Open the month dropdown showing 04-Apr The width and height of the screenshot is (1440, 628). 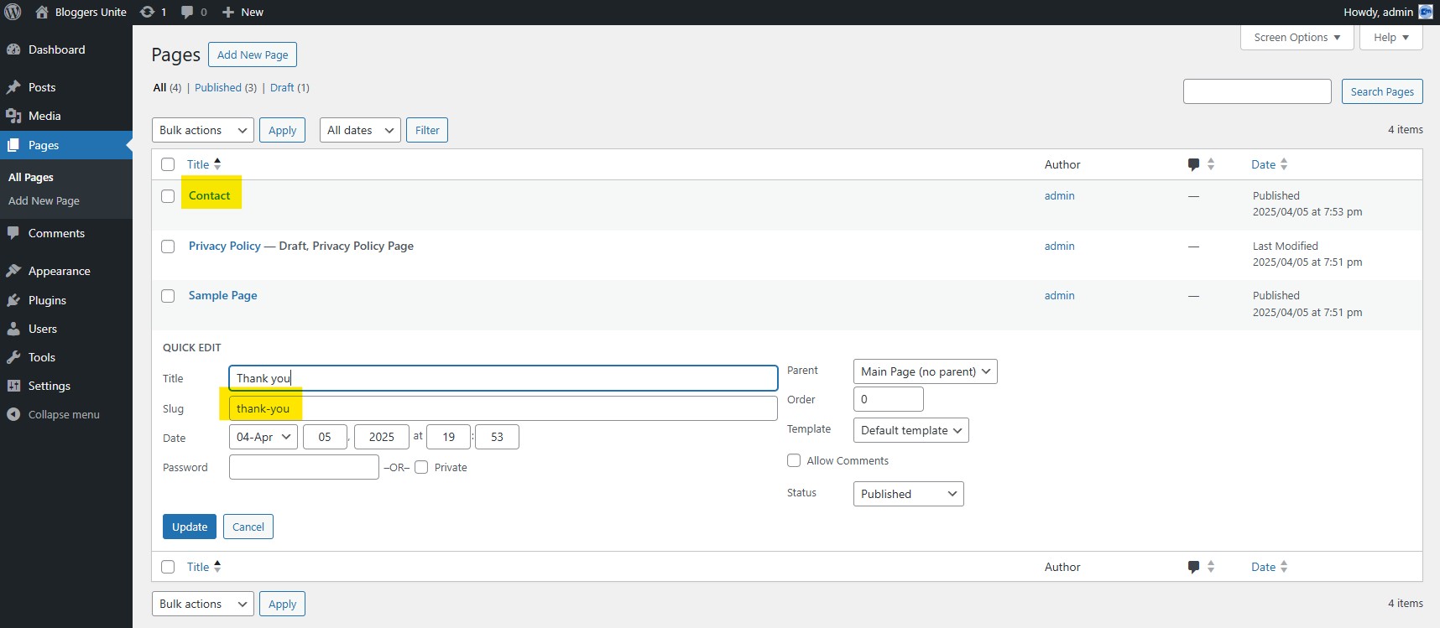263,437
